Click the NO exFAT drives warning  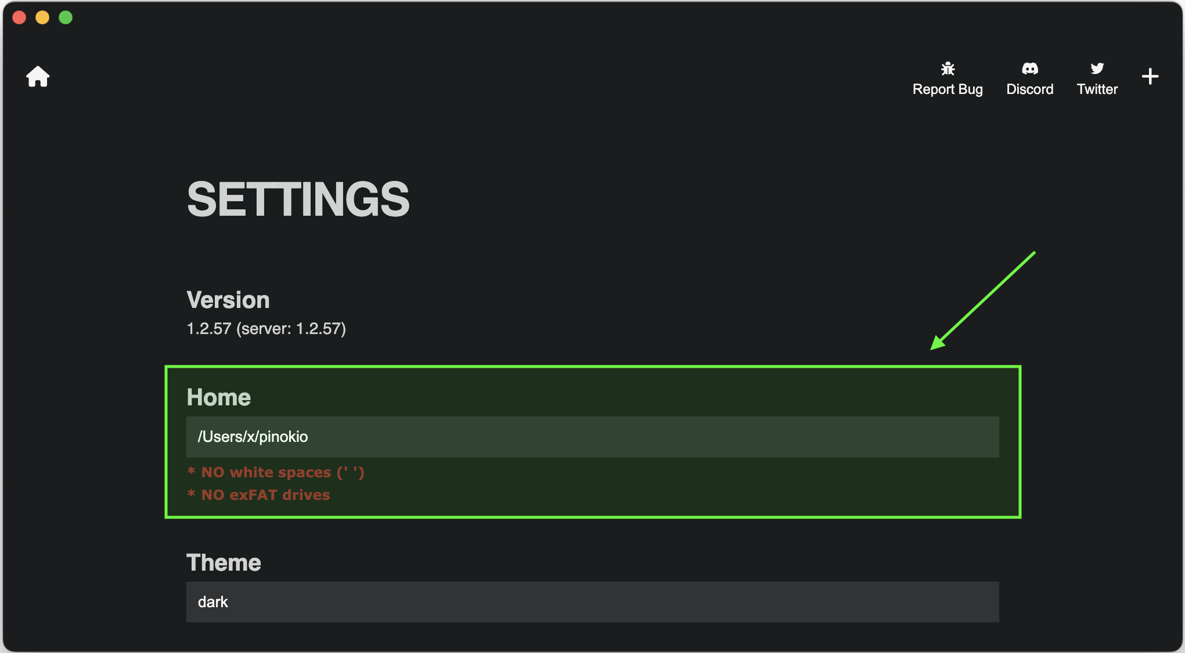click(259, 495)
